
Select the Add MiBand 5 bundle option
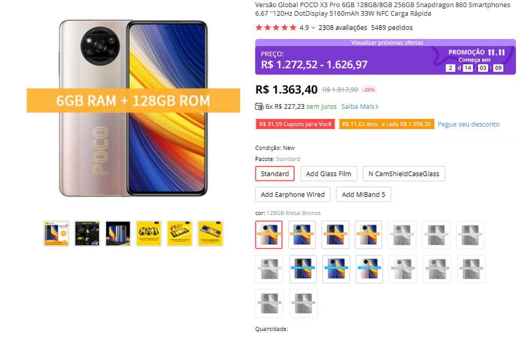coord(363,194)
